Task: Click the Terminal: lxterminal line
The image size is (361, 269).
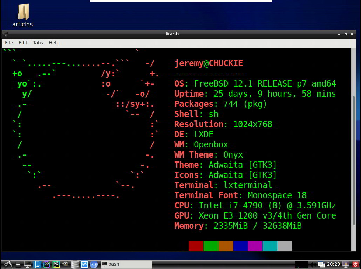Action: (223, 185)
